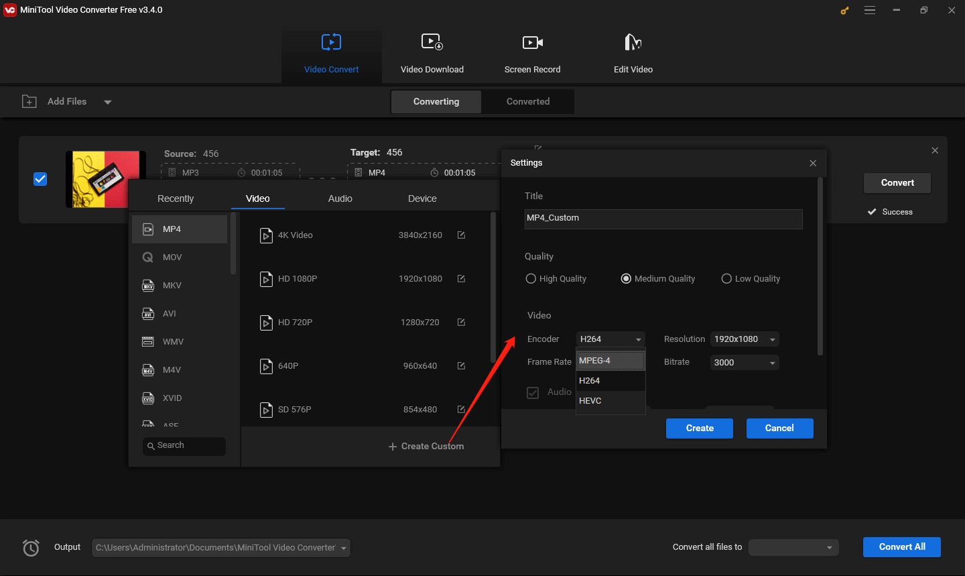965x576 pixels.
Task: Click the 4K Video file icon
Action: [266, 235]
